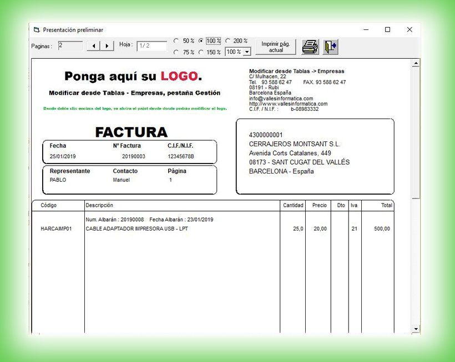
Task: Go to next page arrow
Action: (x=107, y=46)
